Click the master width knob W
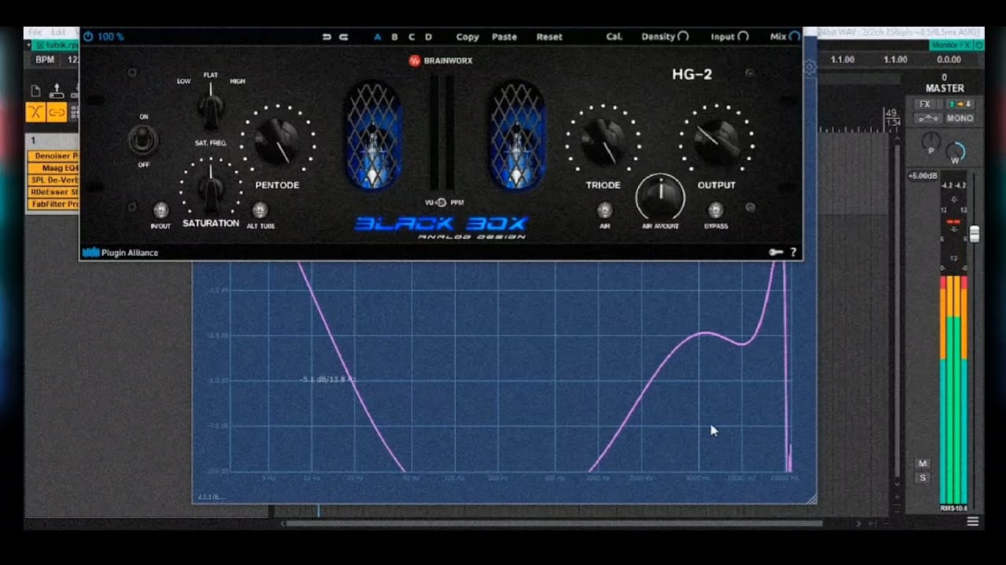1006x565 pixels. (956, 152)
